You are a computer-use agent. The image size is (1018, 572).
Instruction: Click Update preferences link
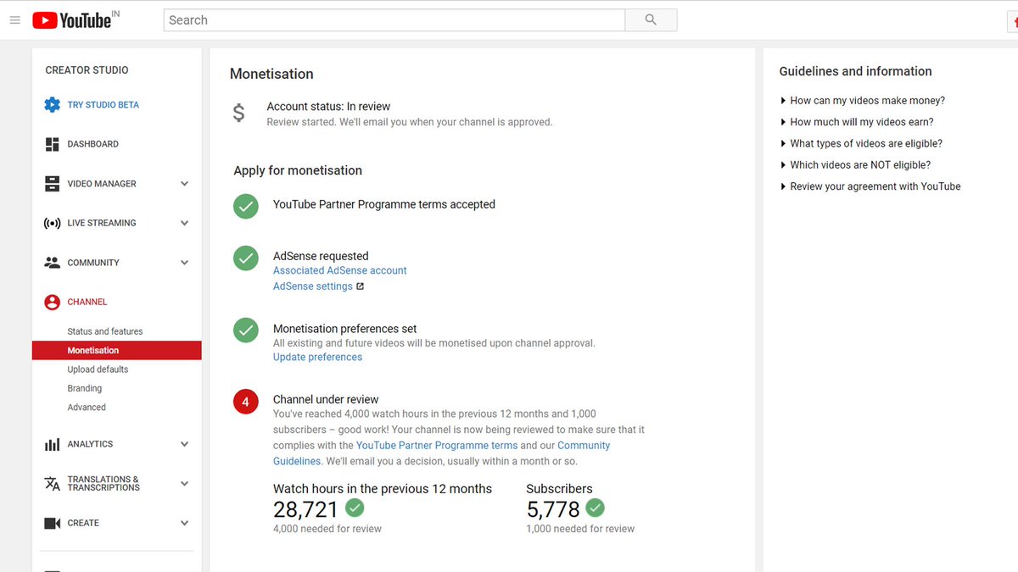[317, 357]
